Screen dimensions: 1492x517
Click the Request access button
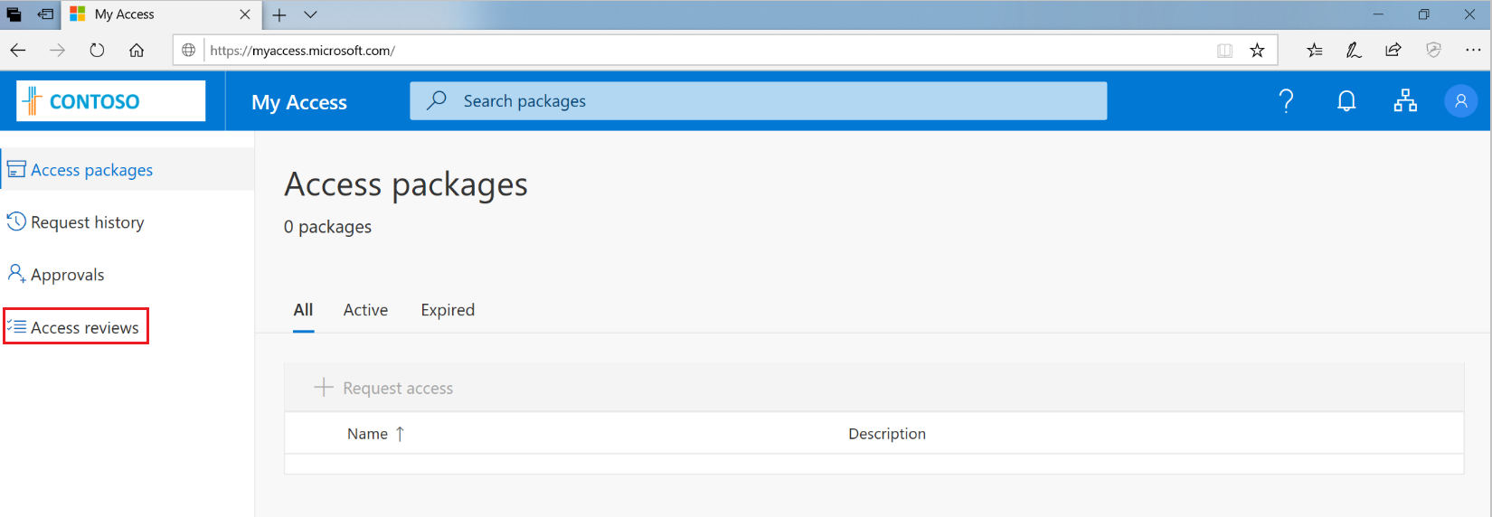pos(384,388)
